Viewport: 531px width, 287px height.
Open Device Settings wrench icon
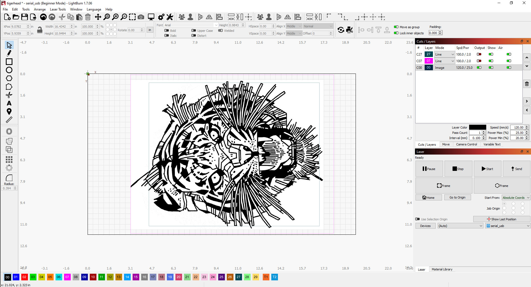[170, 17]
